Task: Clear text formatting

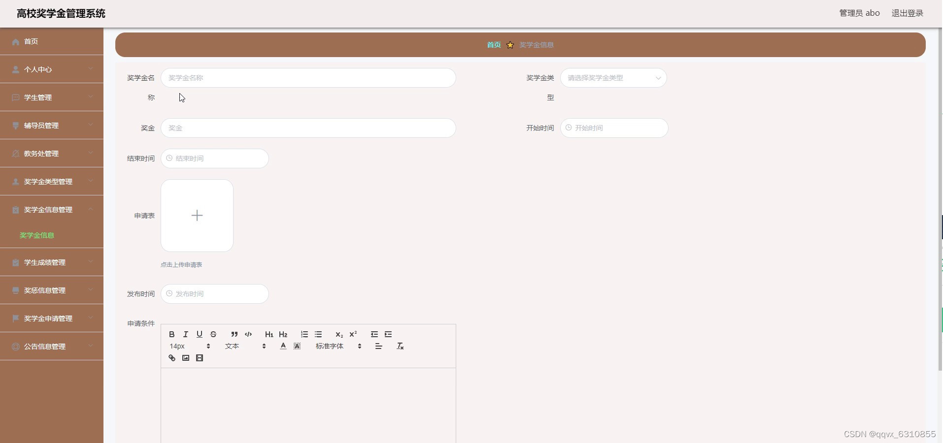Action: (400, 346)
